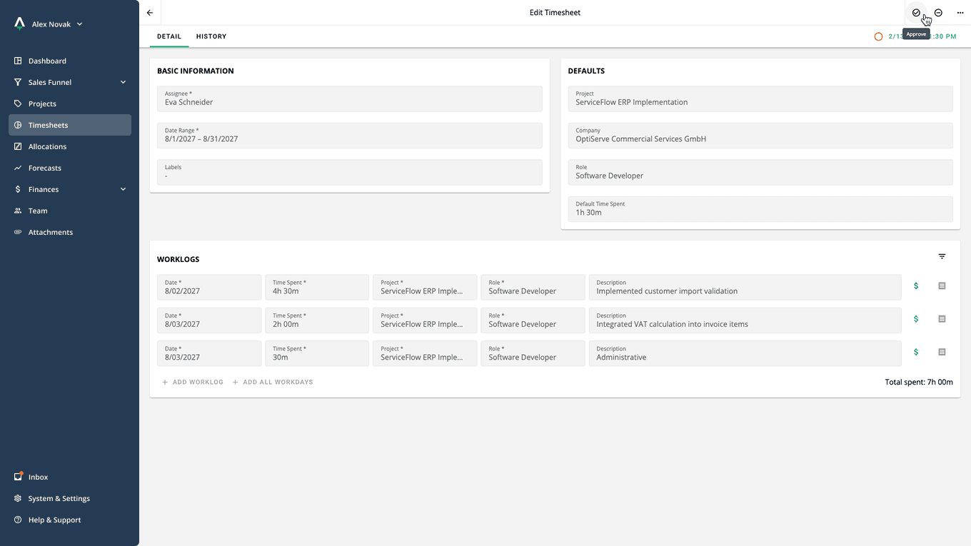Click the 'Total spent: 7h 00m' text
The width and height of the screenshot is (971, 546).
click(x=919, y=383)
